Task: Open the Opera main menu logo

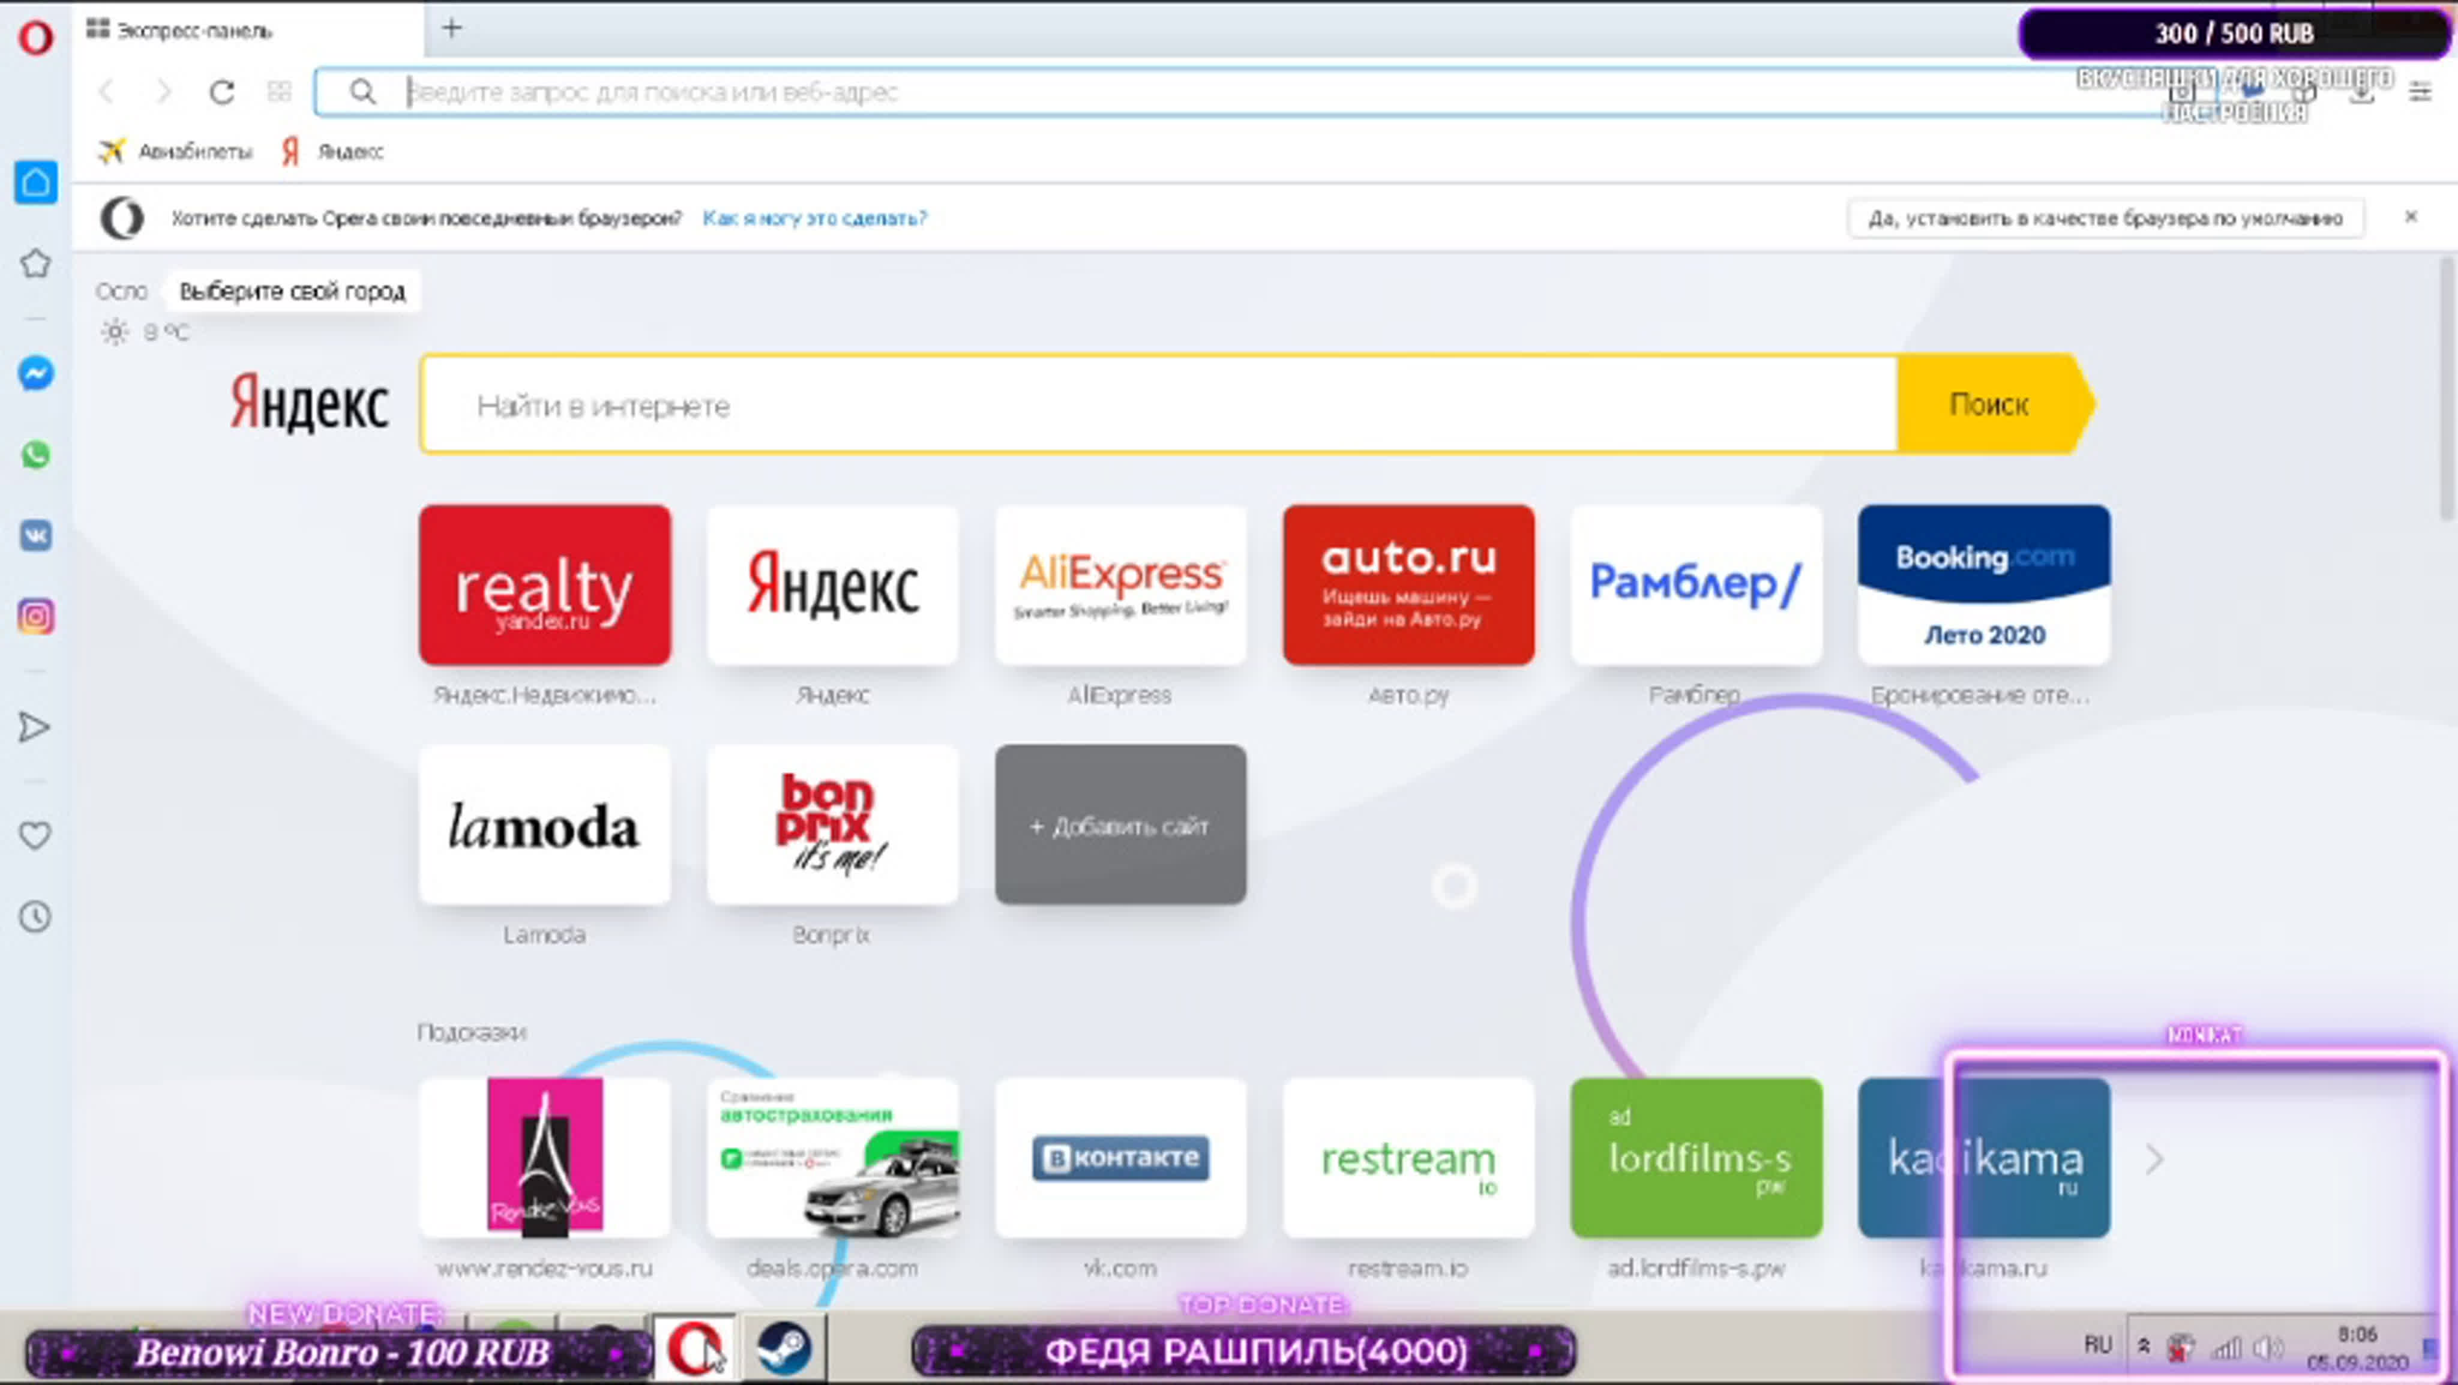Action: pos(35,38)
